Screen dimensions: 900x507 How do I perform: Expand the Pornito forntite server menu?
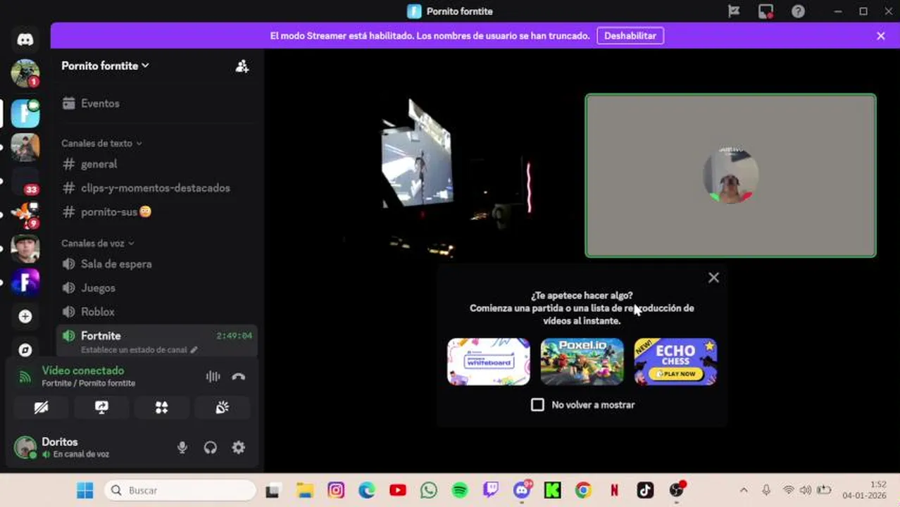tap(105, 65)
